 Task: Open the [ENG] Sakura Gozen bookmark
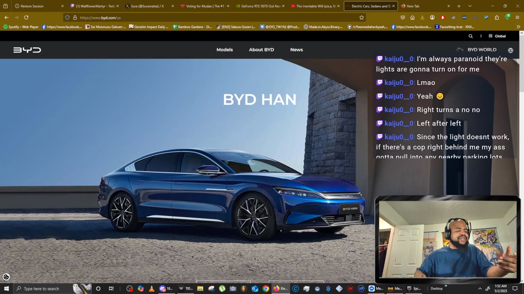[x=235, y=27]
